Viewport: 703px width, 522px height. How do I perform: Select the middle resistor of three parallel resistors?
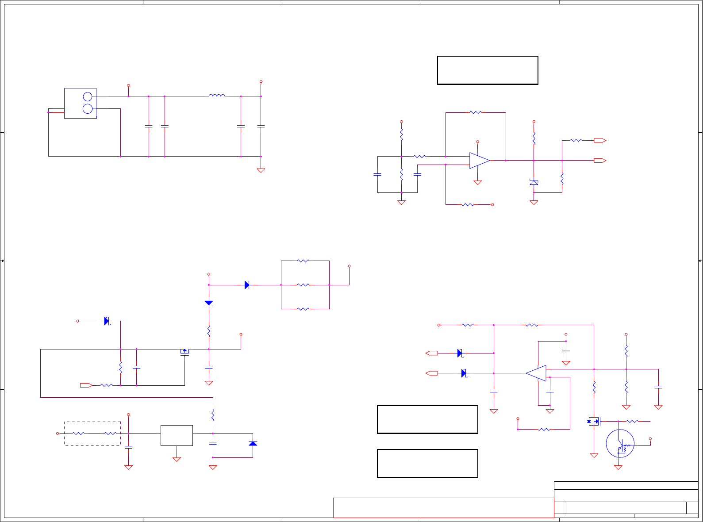[303, 285]
